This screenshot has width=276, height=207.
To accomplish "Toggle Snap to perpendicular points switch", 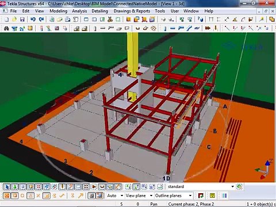I will 46,195.
